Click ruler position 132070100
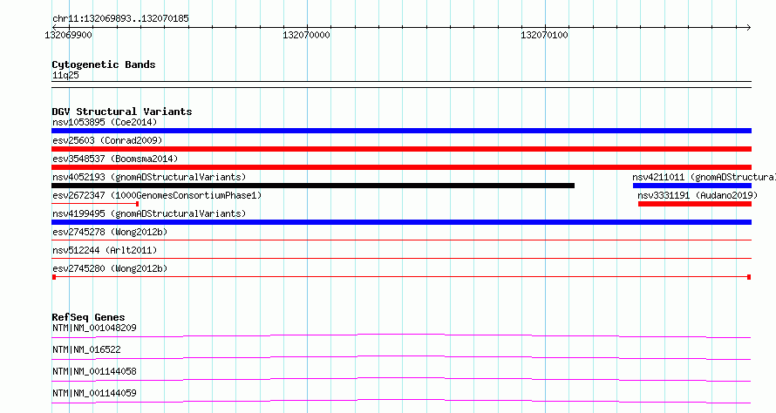776x413 pixels. pos(544,35)
